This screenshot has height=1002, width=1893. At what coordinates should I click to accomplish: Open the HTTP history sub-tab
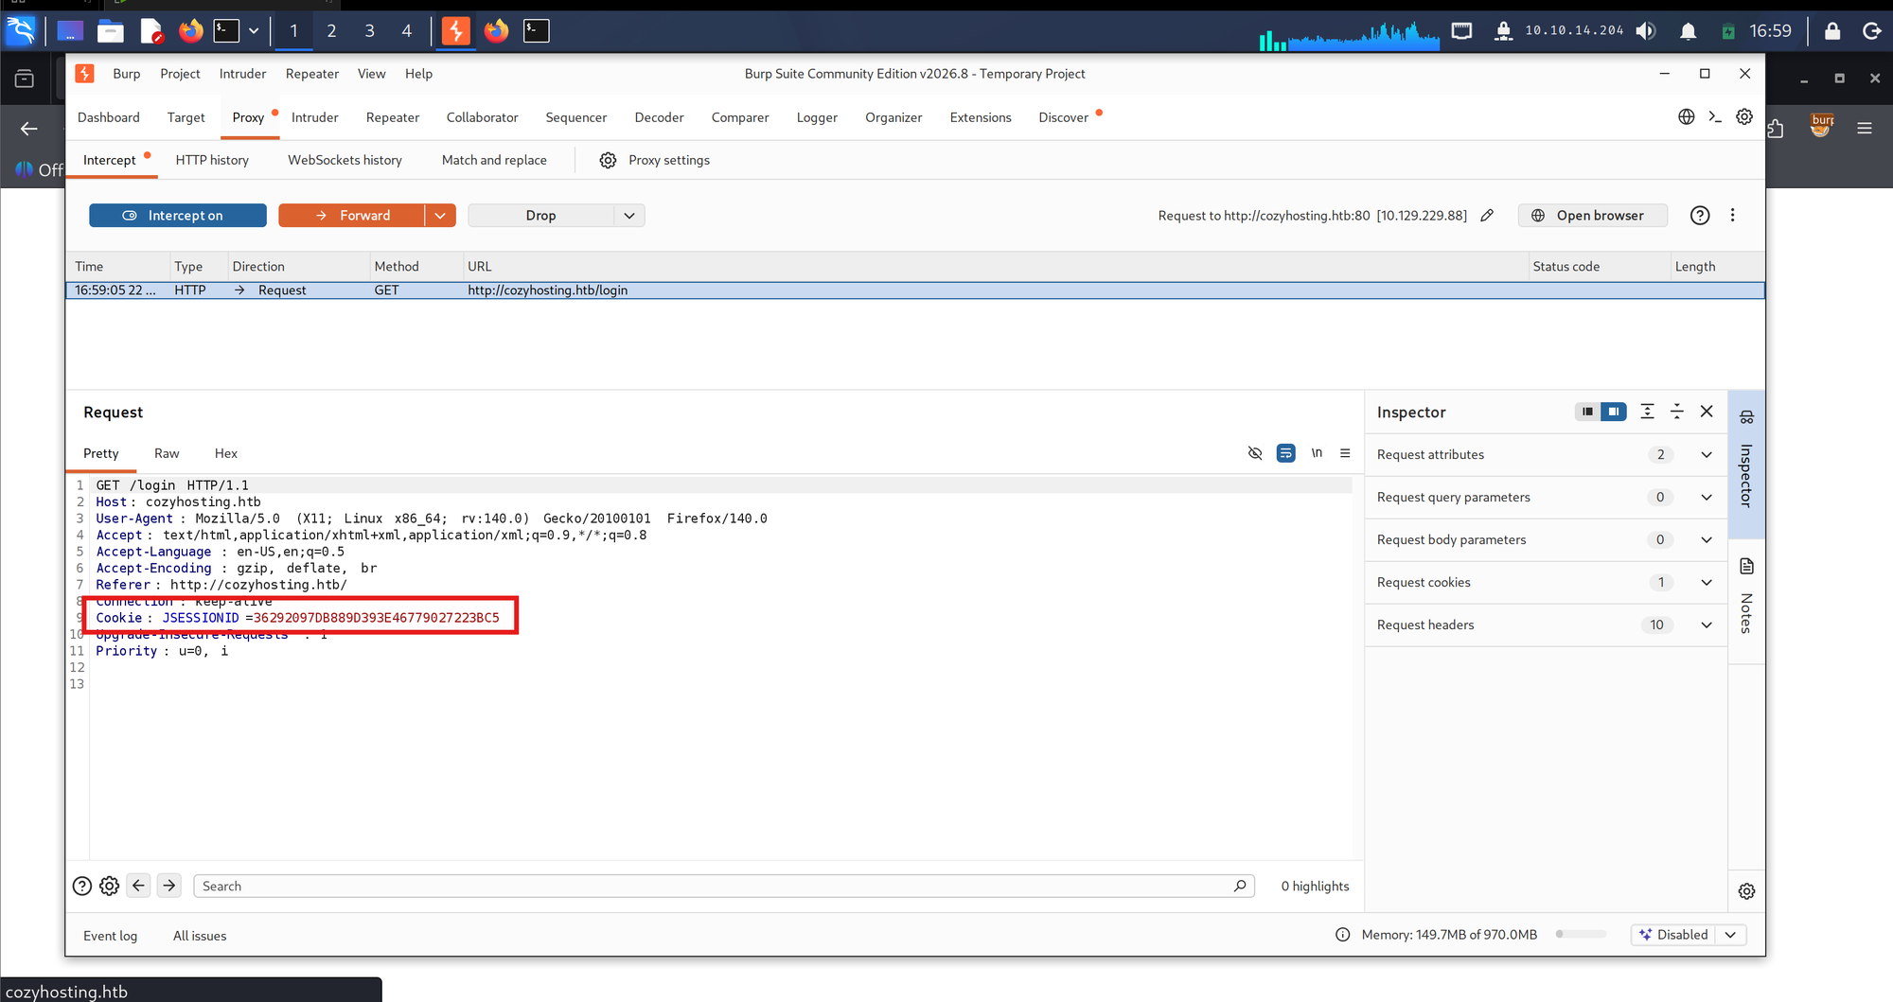coord(212,160)
